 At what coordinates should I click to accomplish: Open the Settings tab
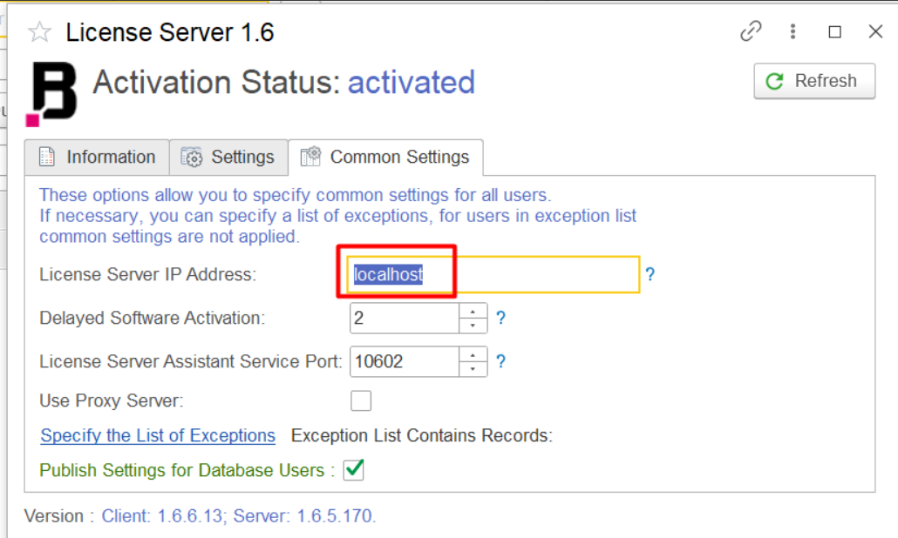tap(228, 158)
